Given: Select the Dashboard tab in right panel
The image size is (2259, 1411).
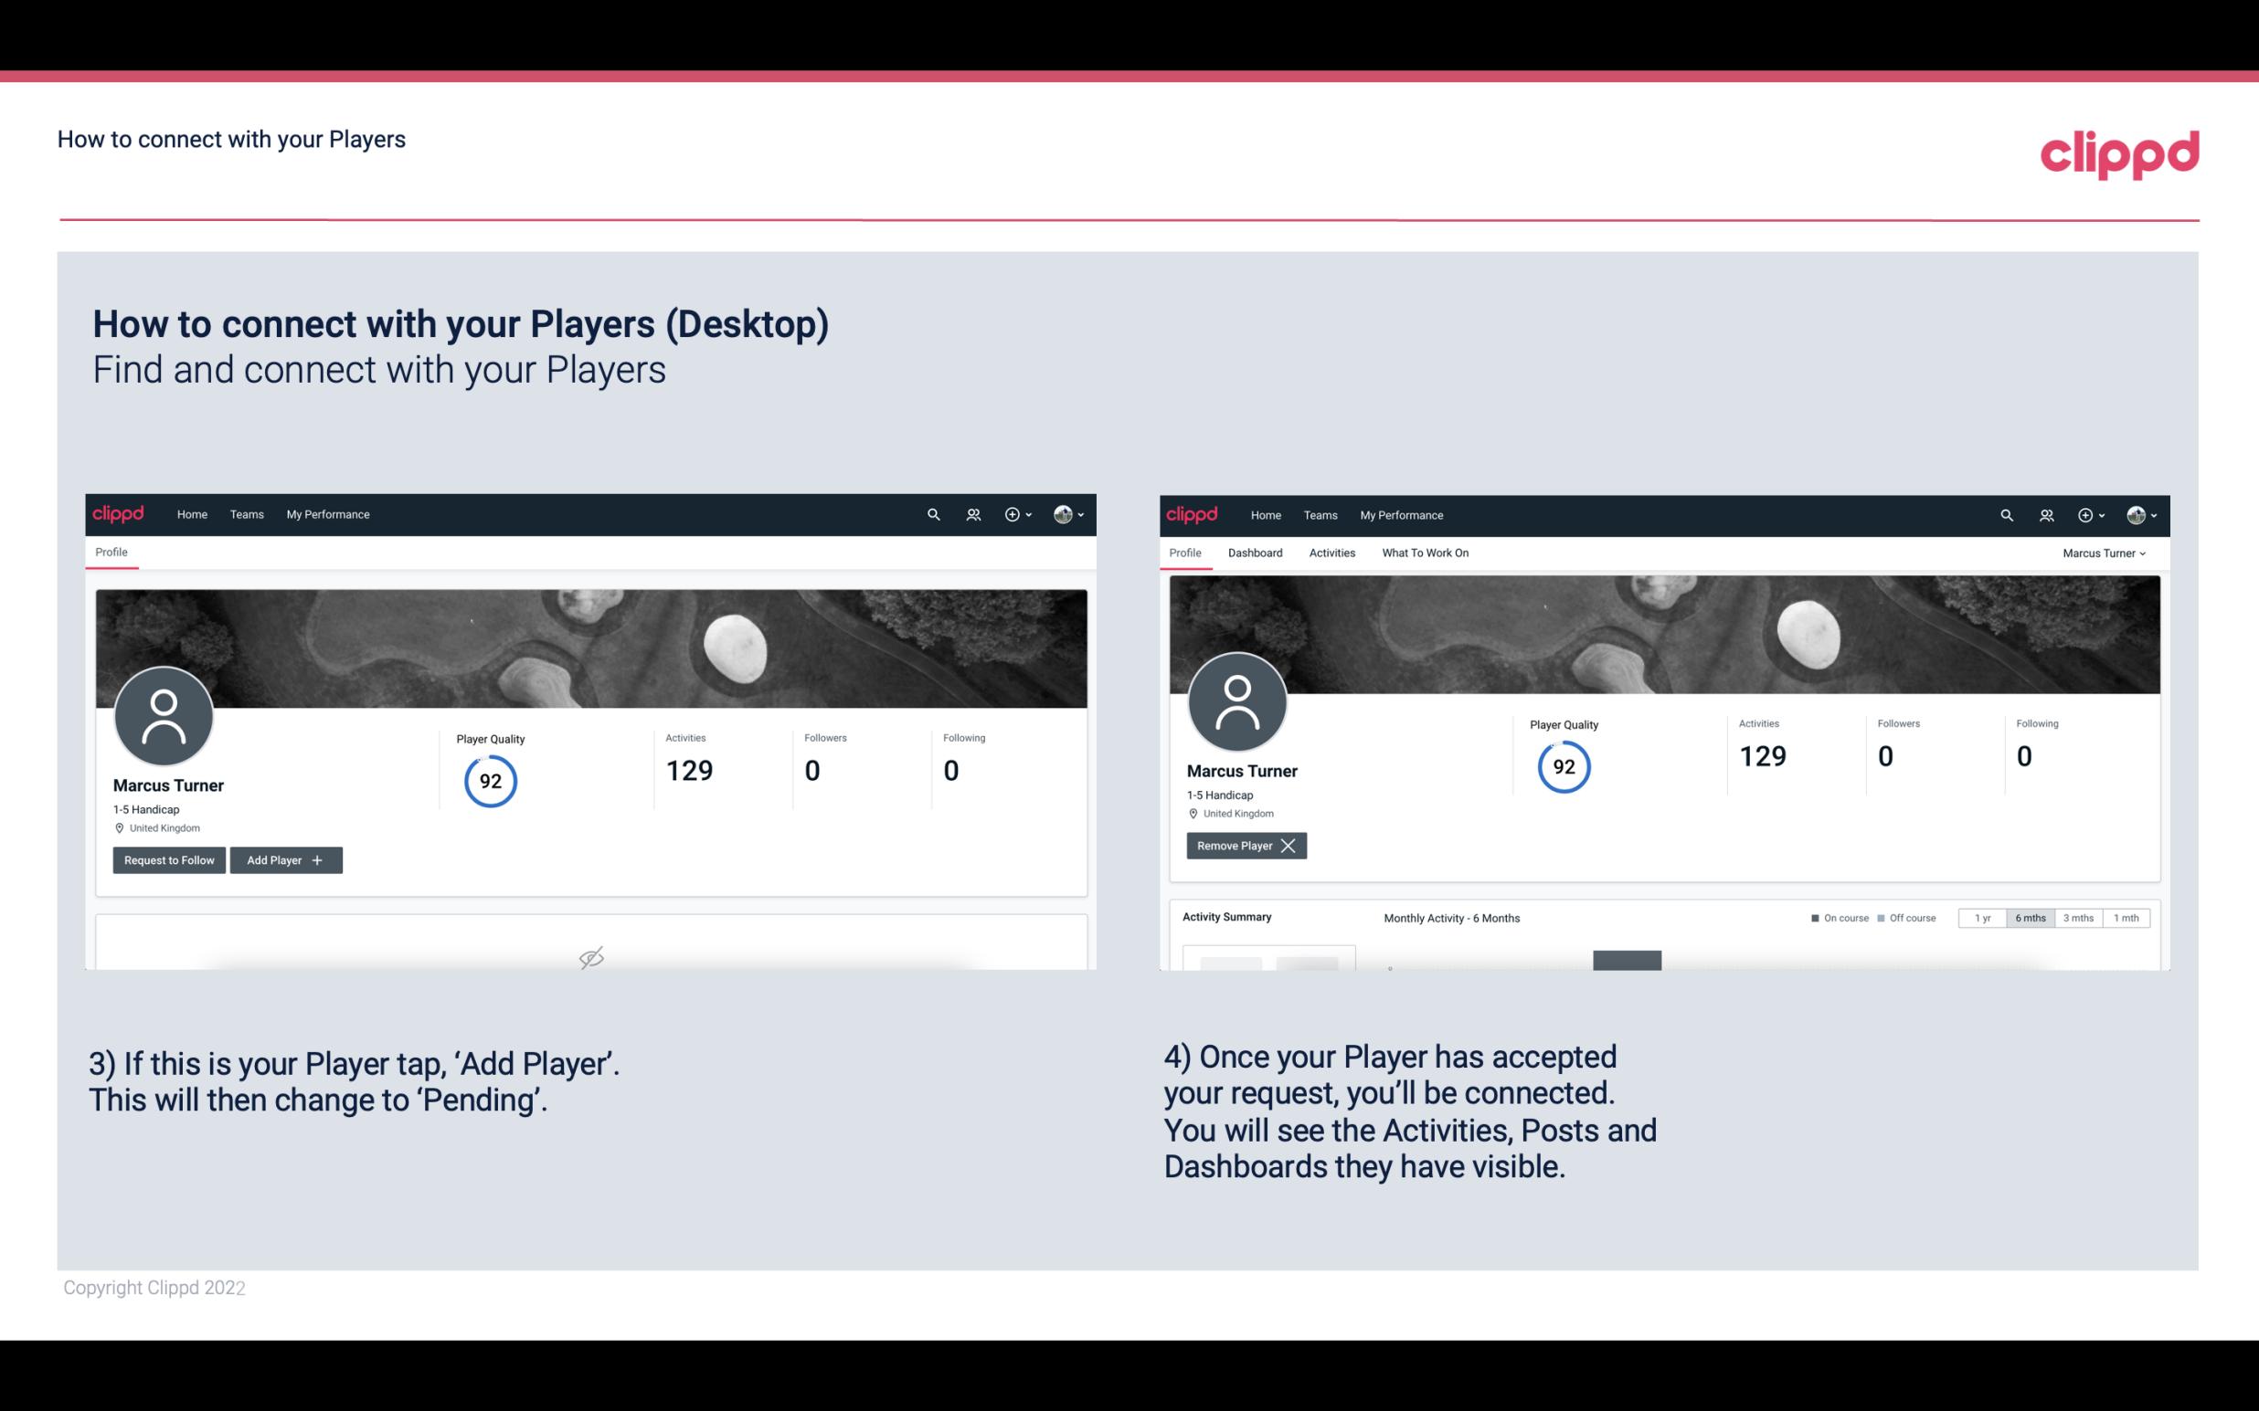Looking at the screenshot, I should [1254, 553].
